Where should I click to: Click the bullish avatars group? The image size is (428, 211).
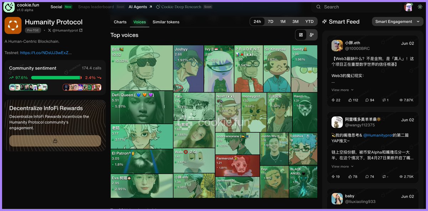pyautogui.click(x=28, y=87)
